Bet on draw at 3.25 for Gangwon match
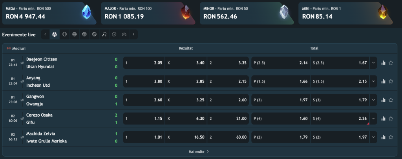402x159 pixels. click(186, 100)
